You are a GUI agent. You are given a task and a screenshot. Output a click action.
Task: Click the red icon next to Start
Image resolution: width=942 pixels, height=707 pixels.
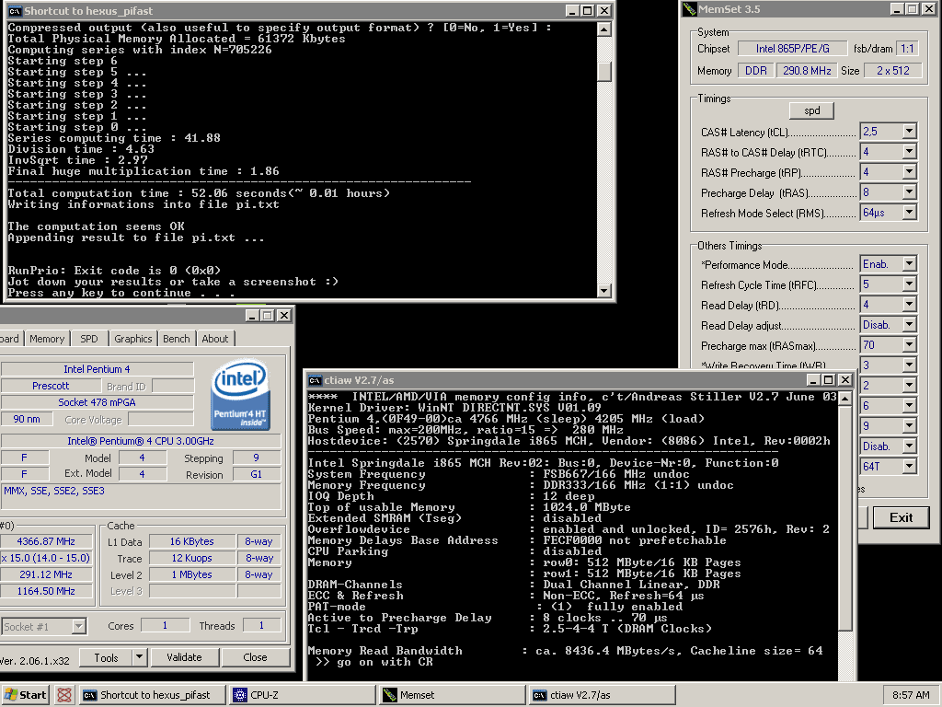64,695
